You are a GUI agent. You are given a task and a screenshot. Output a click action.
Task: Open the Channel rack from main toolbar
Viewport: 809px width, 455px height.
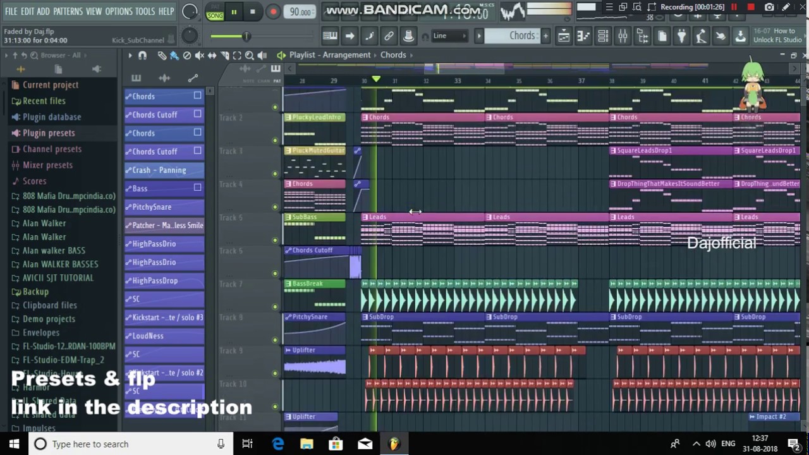pyautogui.click(x=603, y=37)
